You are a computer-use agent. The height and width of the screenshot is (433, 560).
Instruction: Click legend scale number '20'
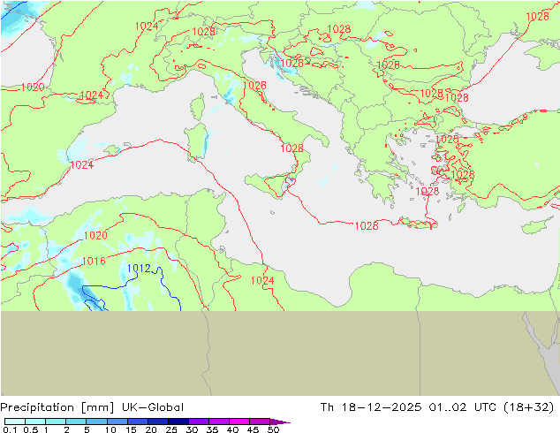click(151, 429)
